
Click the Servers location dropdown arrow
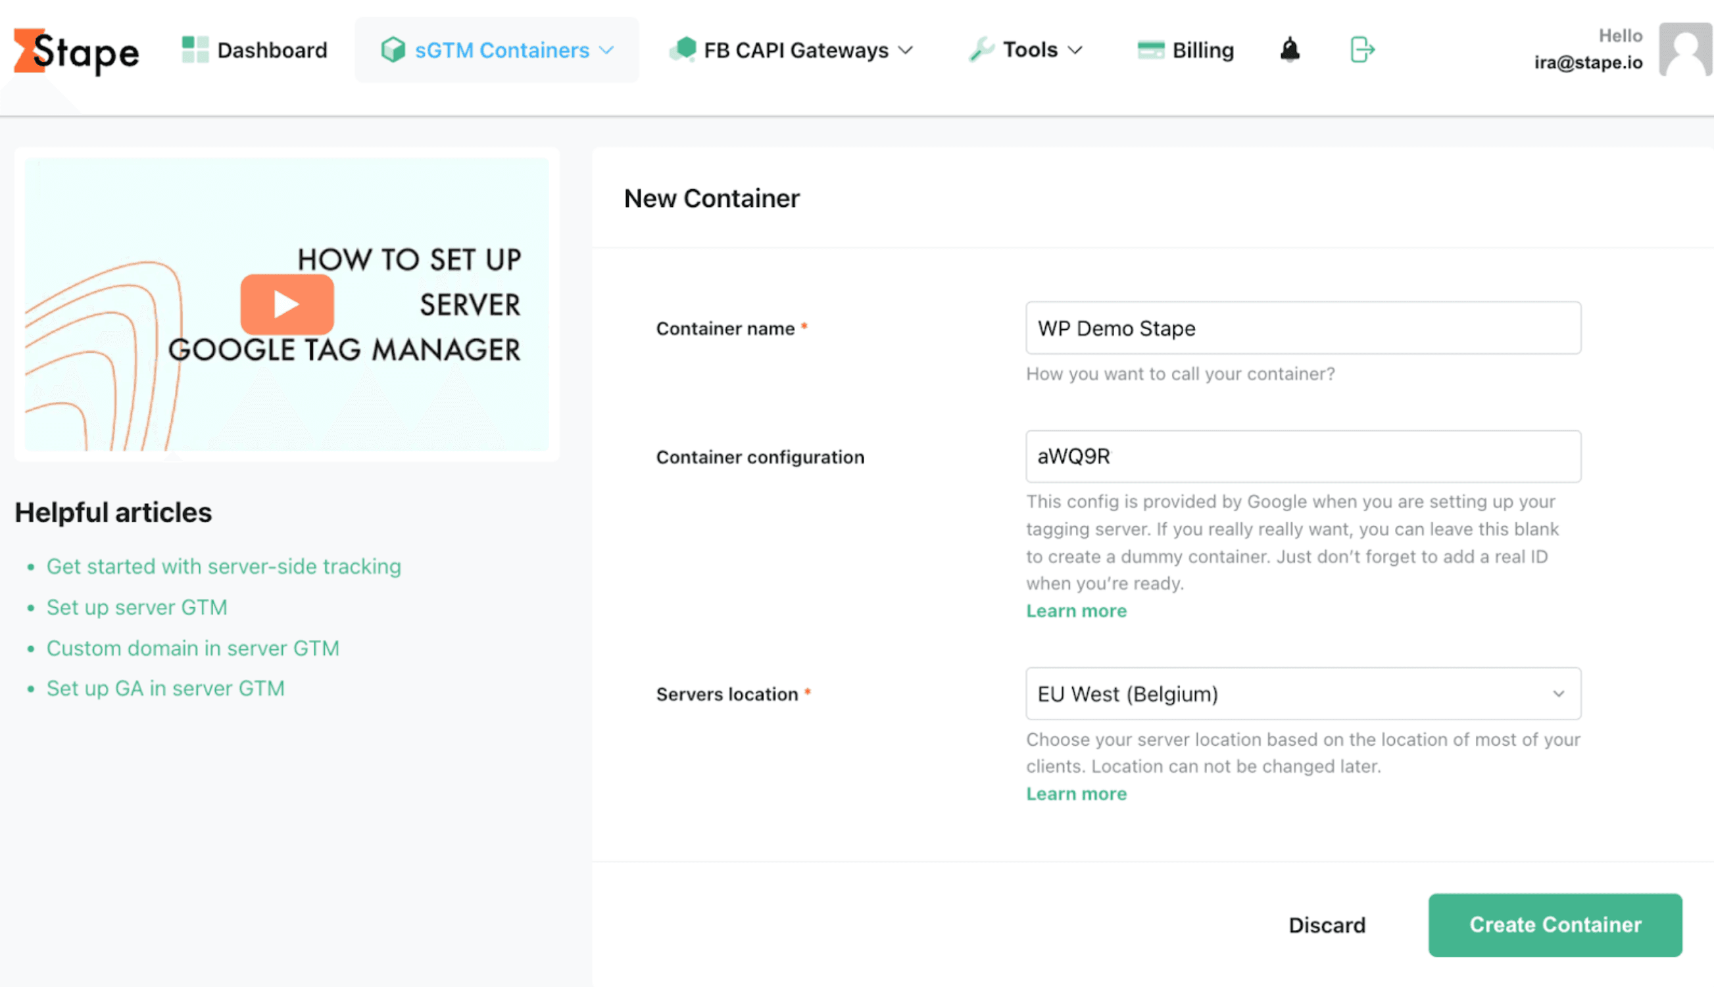pos(1559,694)
